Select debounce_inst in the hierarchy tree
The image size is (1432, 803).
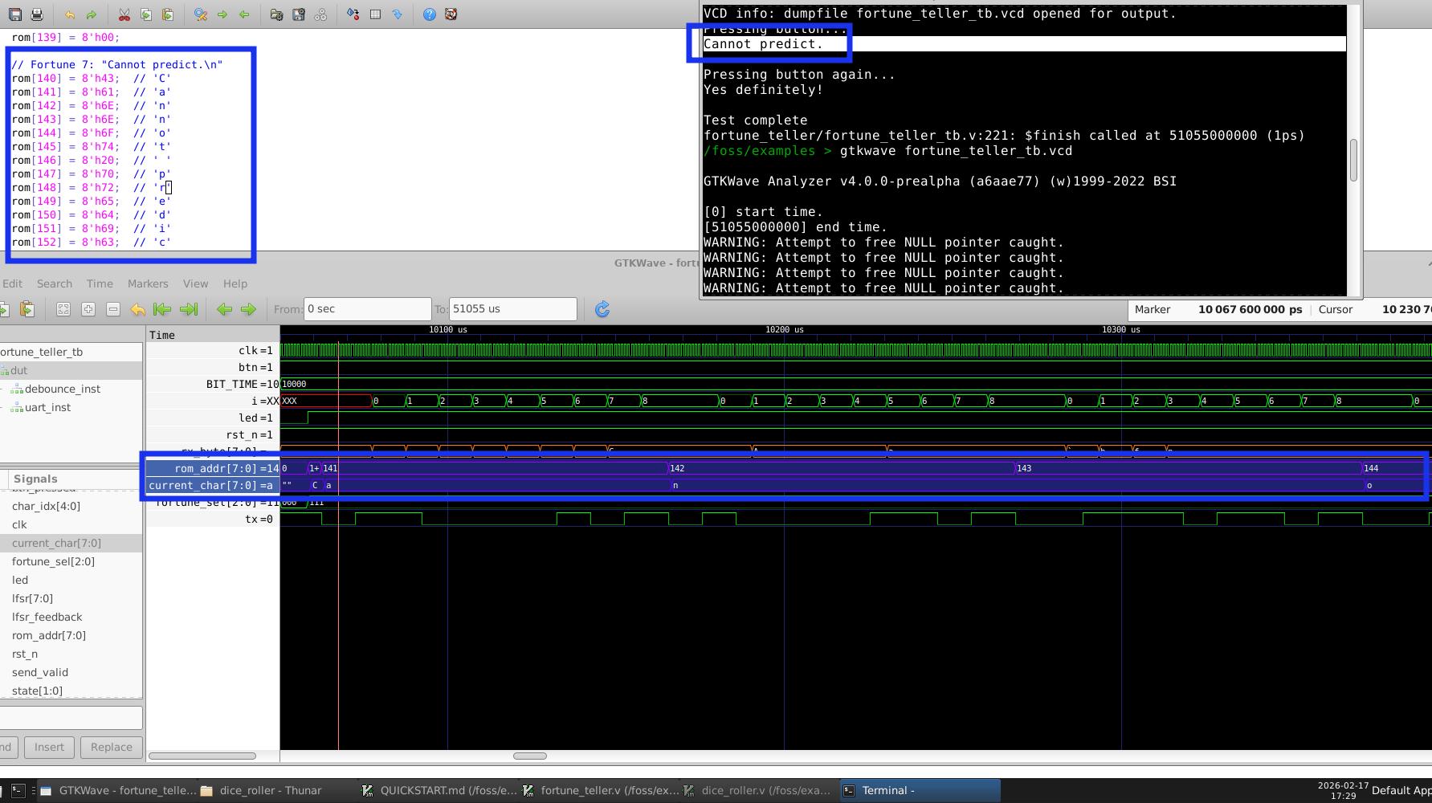pos(62,389)
